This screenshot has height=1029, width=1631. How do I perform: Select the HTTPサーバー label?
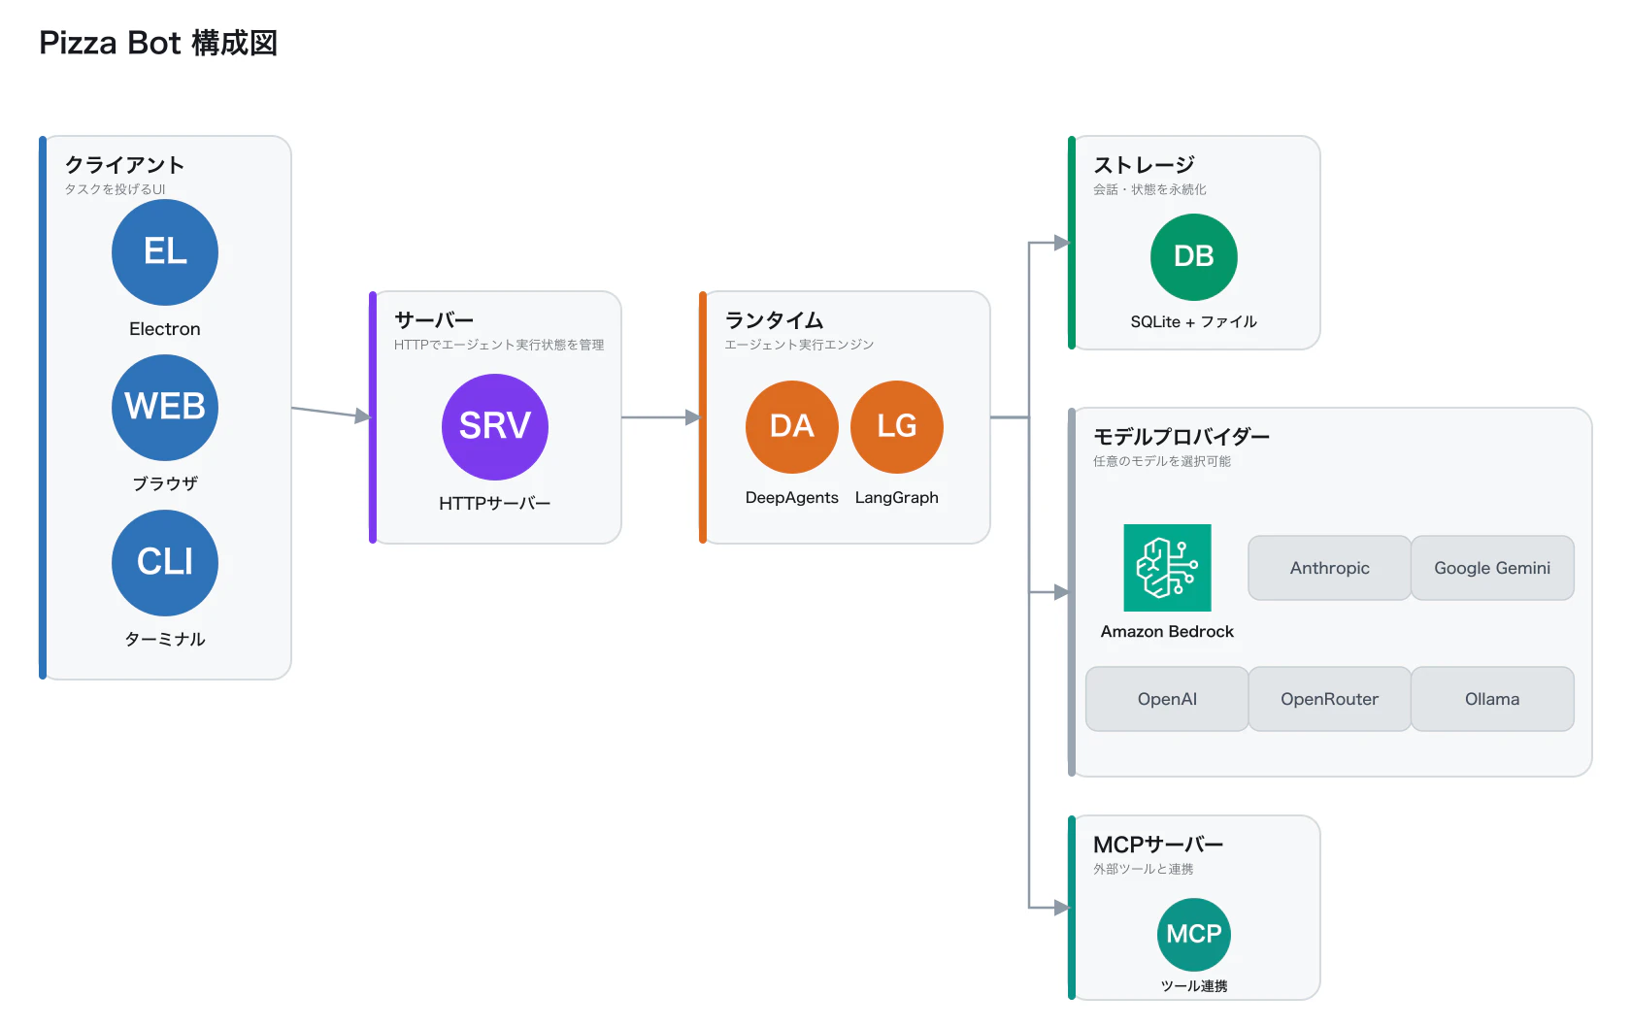pos(495,503)
